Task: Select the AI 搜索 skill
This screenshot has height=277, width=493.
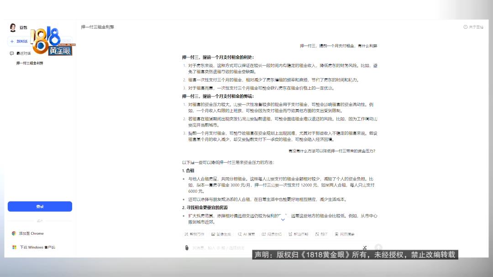Action: [x=246, y=234]
